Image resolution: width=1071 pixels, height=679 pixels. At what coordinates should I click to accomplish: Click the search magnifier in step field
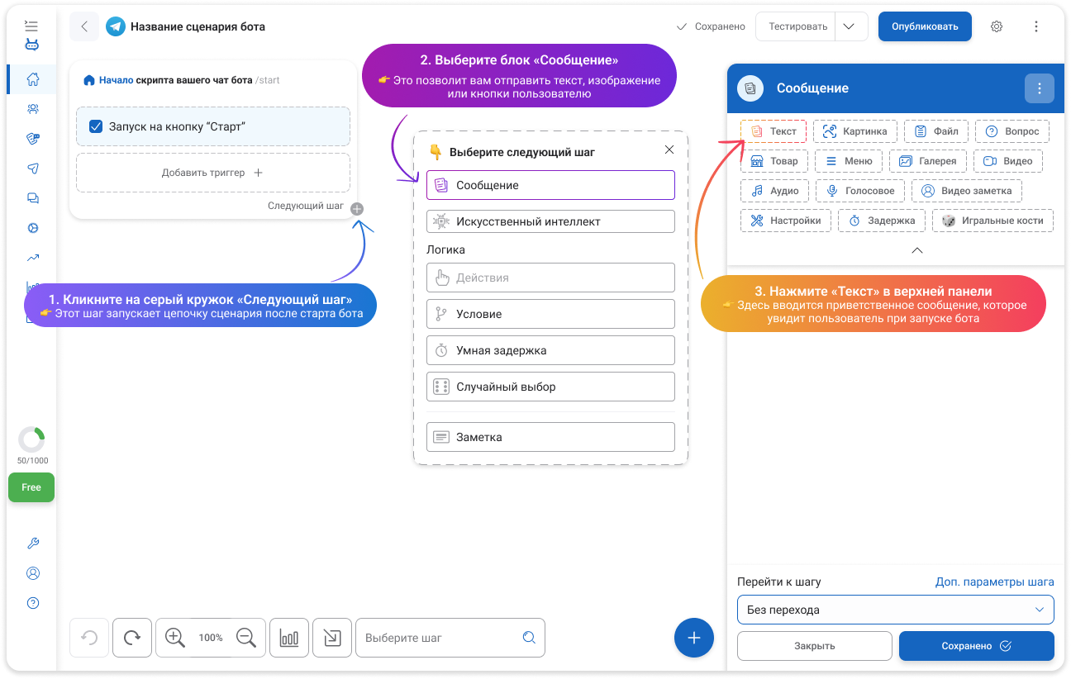click(529, 638)
